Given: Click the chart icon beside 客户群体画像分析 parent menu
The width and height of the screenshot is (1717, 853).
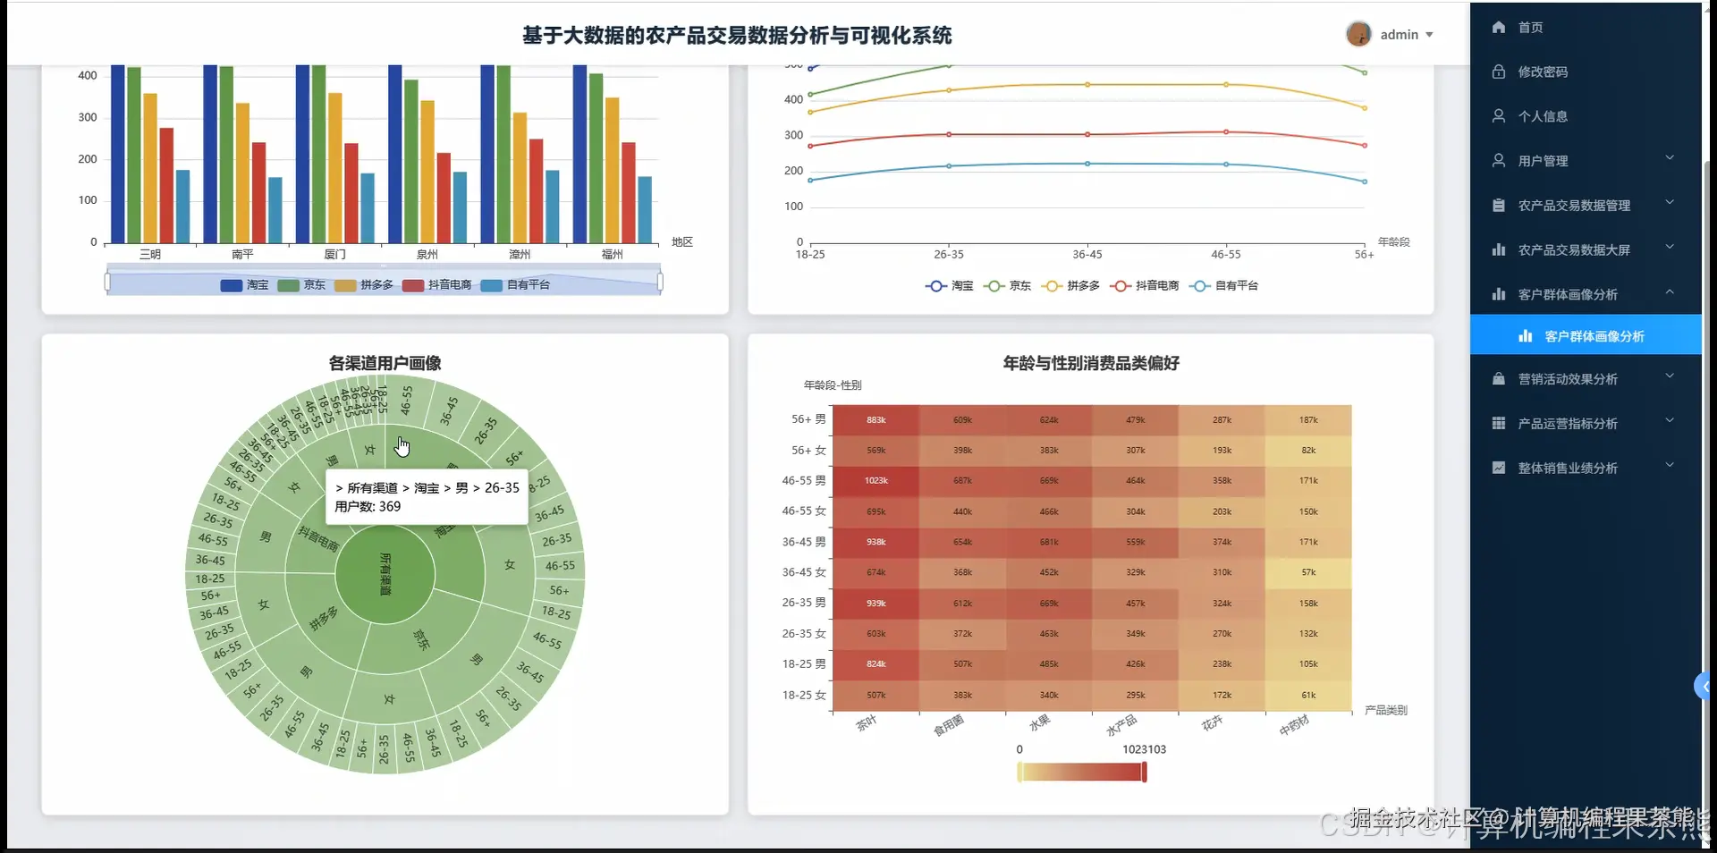Looking at the screenshot, I should tap(1499, 294).
